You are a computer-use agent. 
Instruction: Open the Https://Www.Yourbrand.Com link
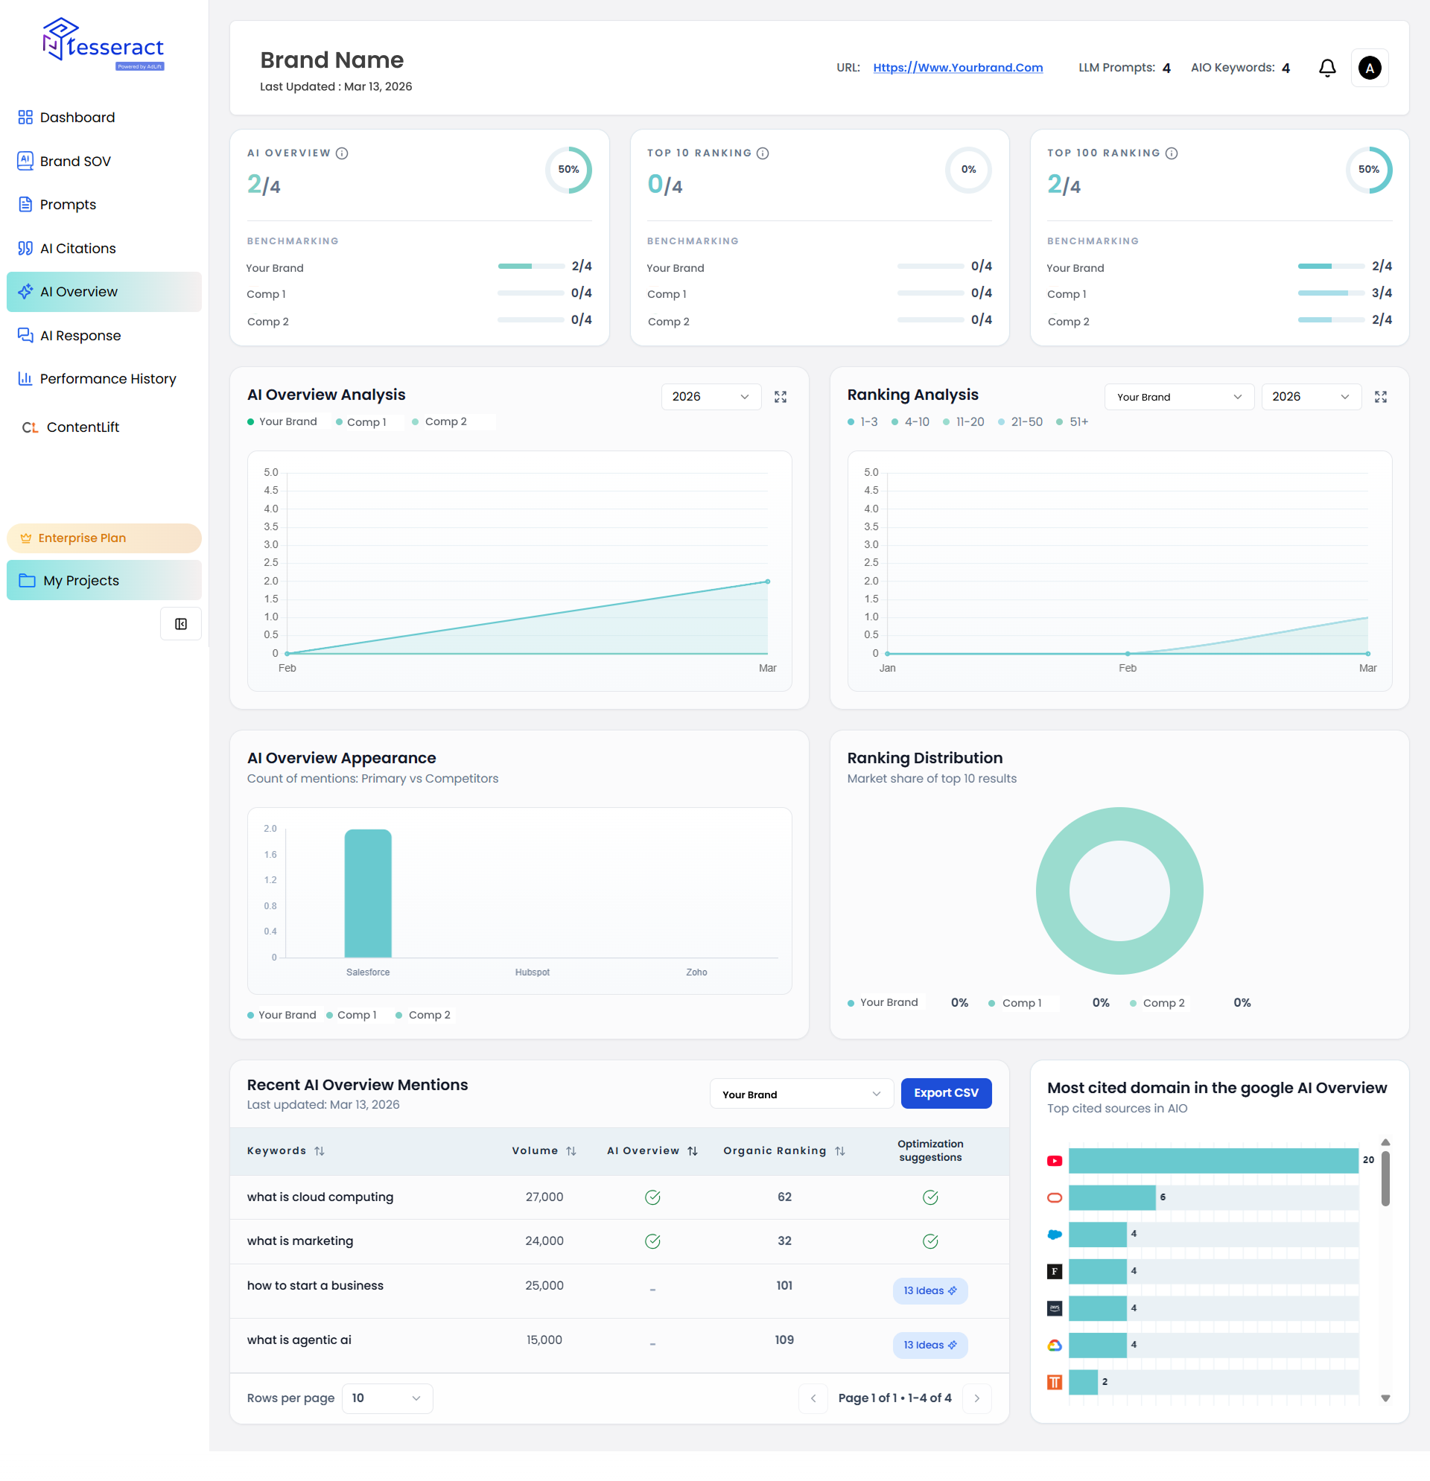point(958,68)
